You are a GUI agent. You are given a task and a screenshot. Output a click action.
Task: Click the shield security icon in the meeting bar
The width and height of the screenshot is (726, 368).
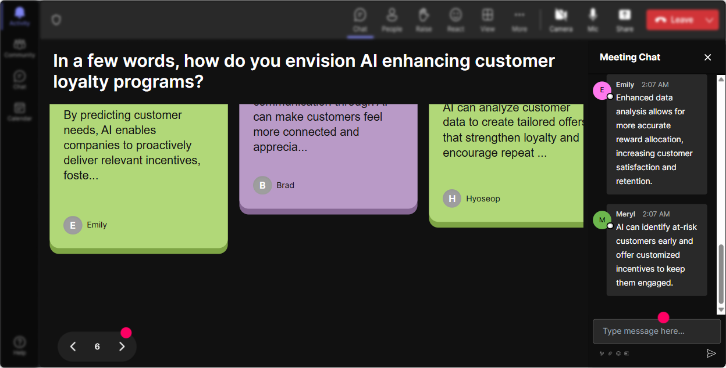(x=56, y=20)
